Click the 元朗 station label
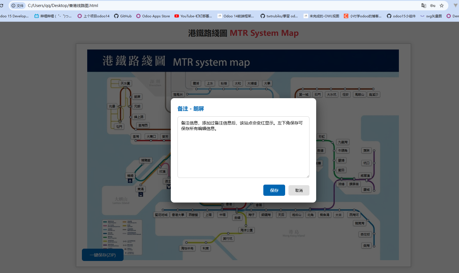Screen dimensions: 459x273 pyautogui.click(x=137, y=106)
